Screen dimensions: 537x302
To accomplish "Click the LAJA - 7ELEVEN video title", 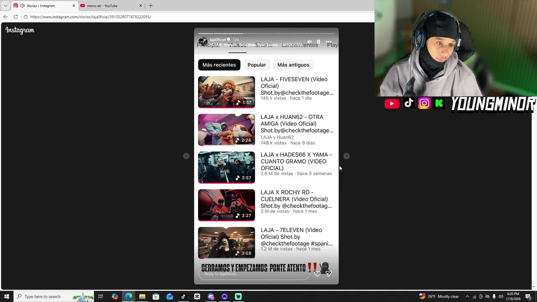I will [297, 237].
